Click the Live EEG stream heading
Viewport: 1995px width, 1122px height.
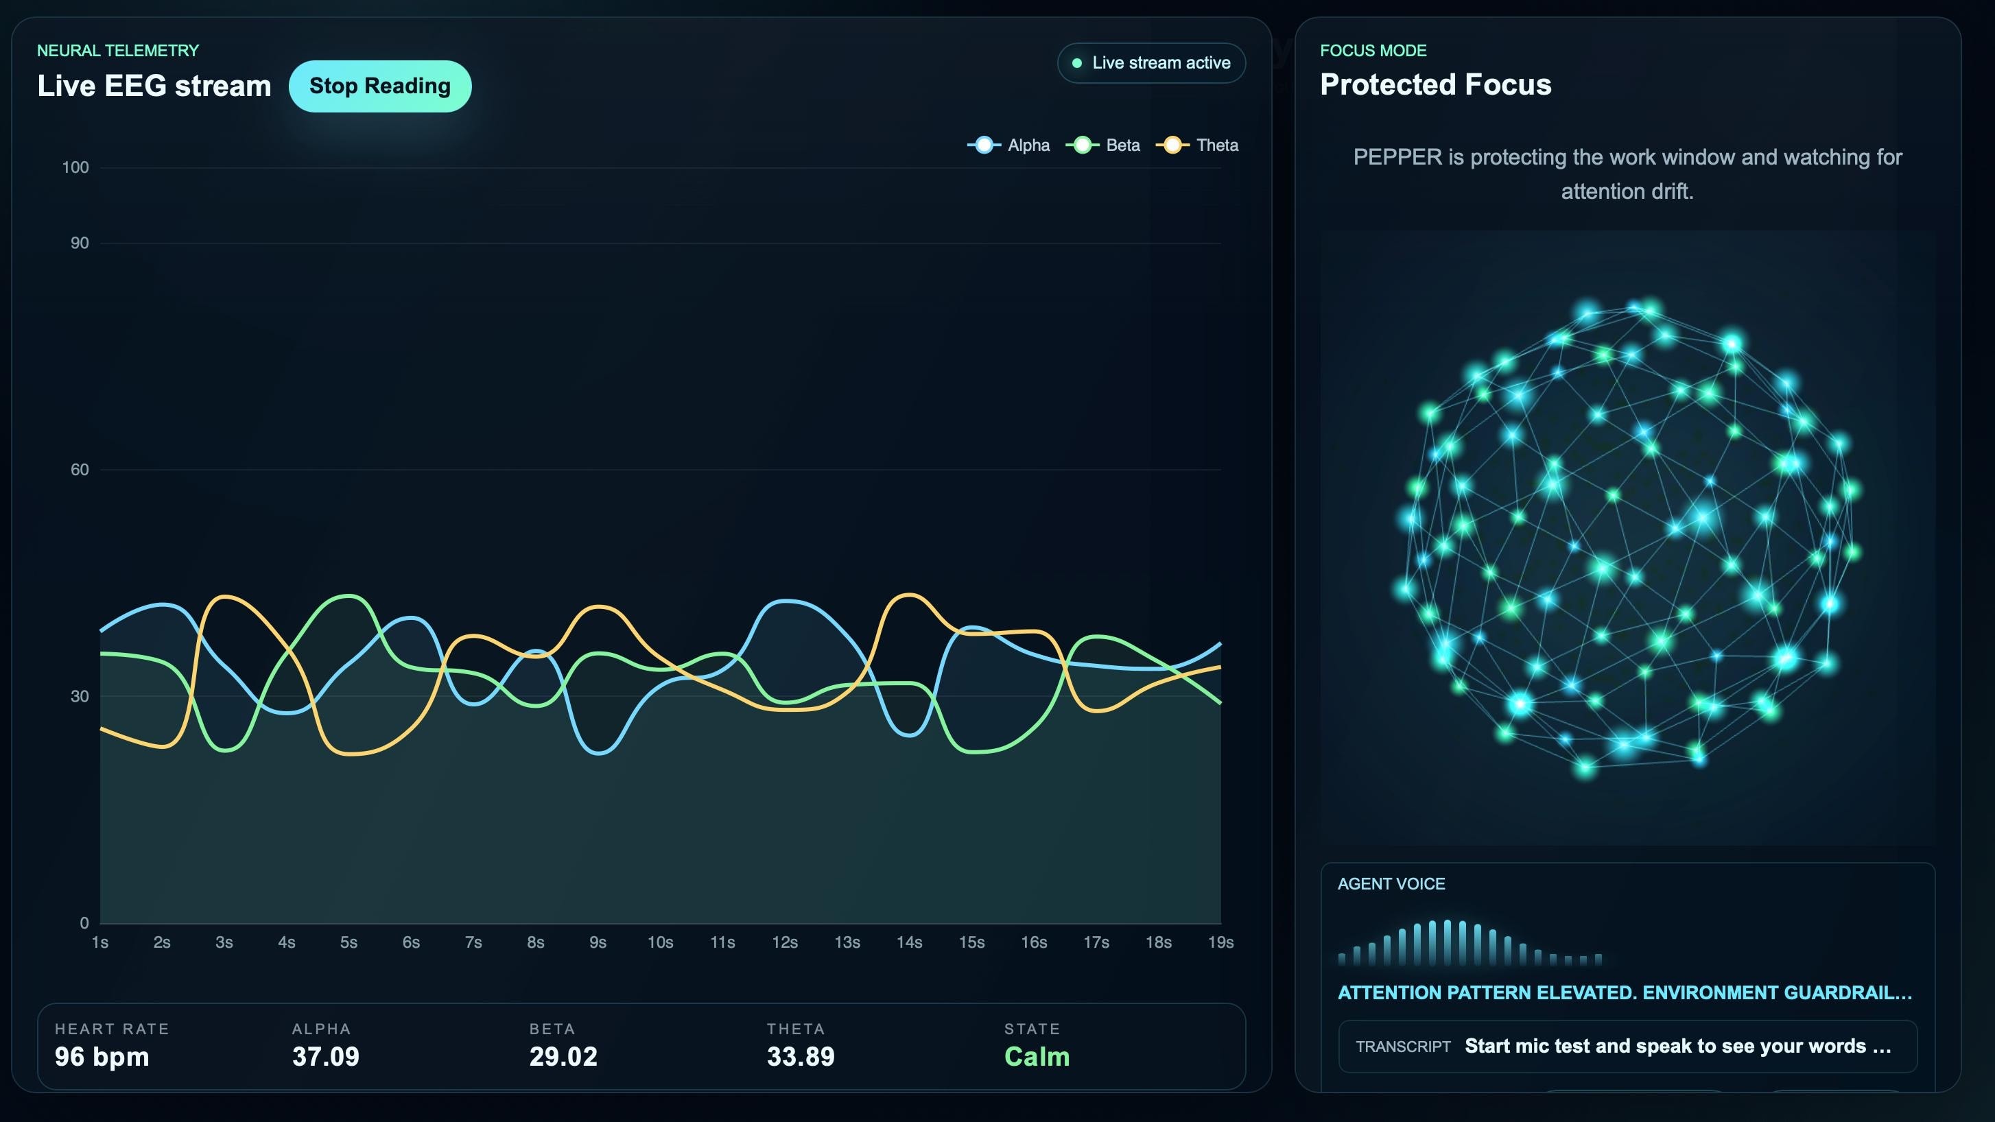click(154, 86)
